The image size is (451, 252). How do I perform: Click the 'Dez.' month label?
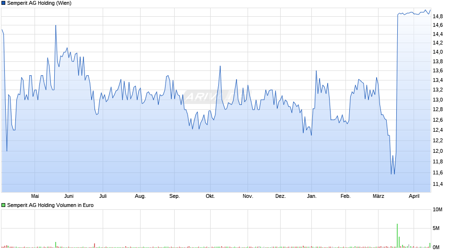coord(281,196)
